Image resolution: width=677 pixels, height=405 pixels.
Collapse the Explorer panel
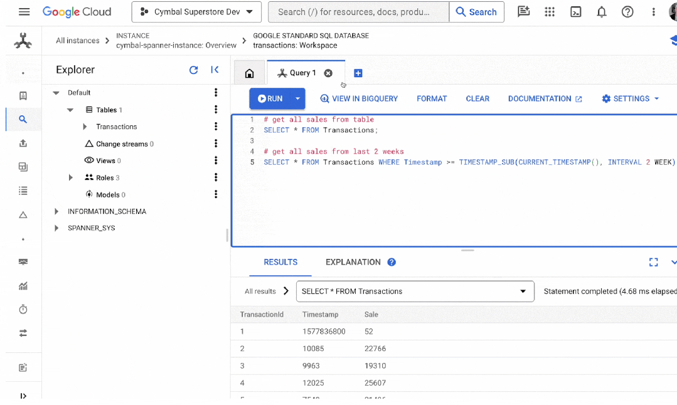[215, 70]
